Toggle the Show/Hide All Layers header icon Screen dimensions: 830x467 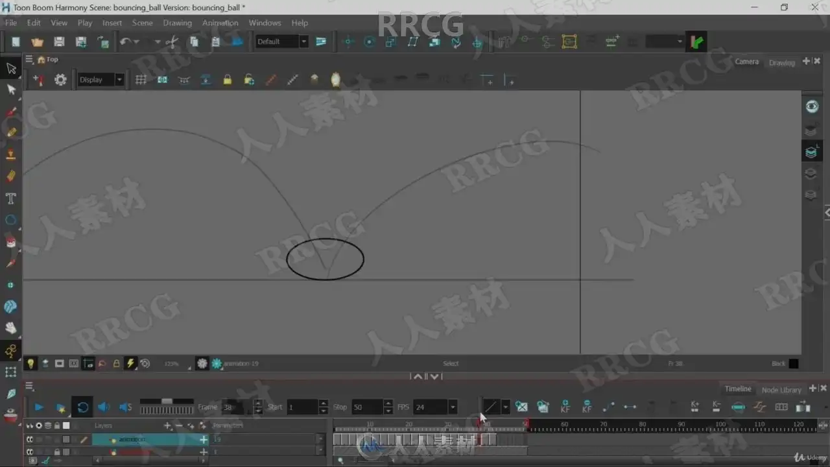(29, 425)
